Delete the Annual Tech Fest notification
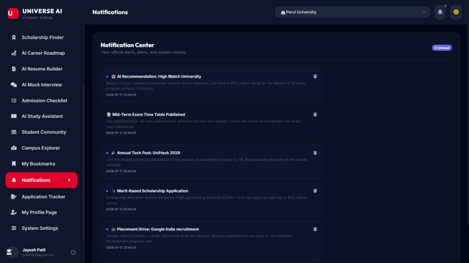This screenshot has width=469, height=263. pyautogui.click(x=315, y=153)
